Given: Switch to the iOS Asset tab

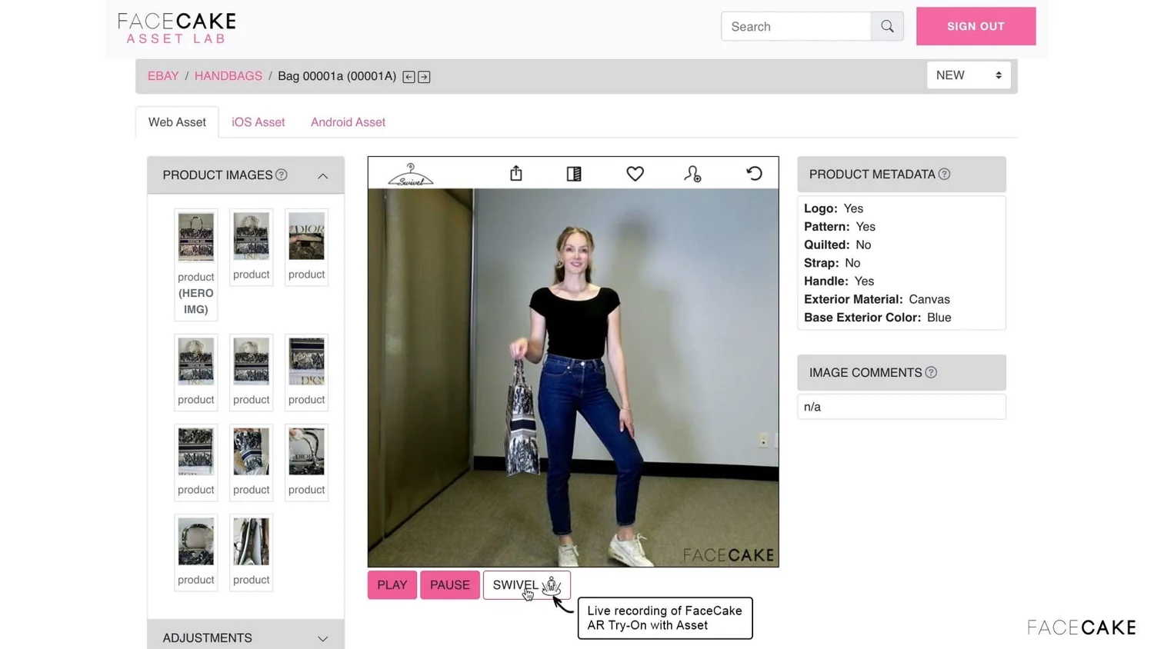Looking at the screenshot, I should point(258,122).
